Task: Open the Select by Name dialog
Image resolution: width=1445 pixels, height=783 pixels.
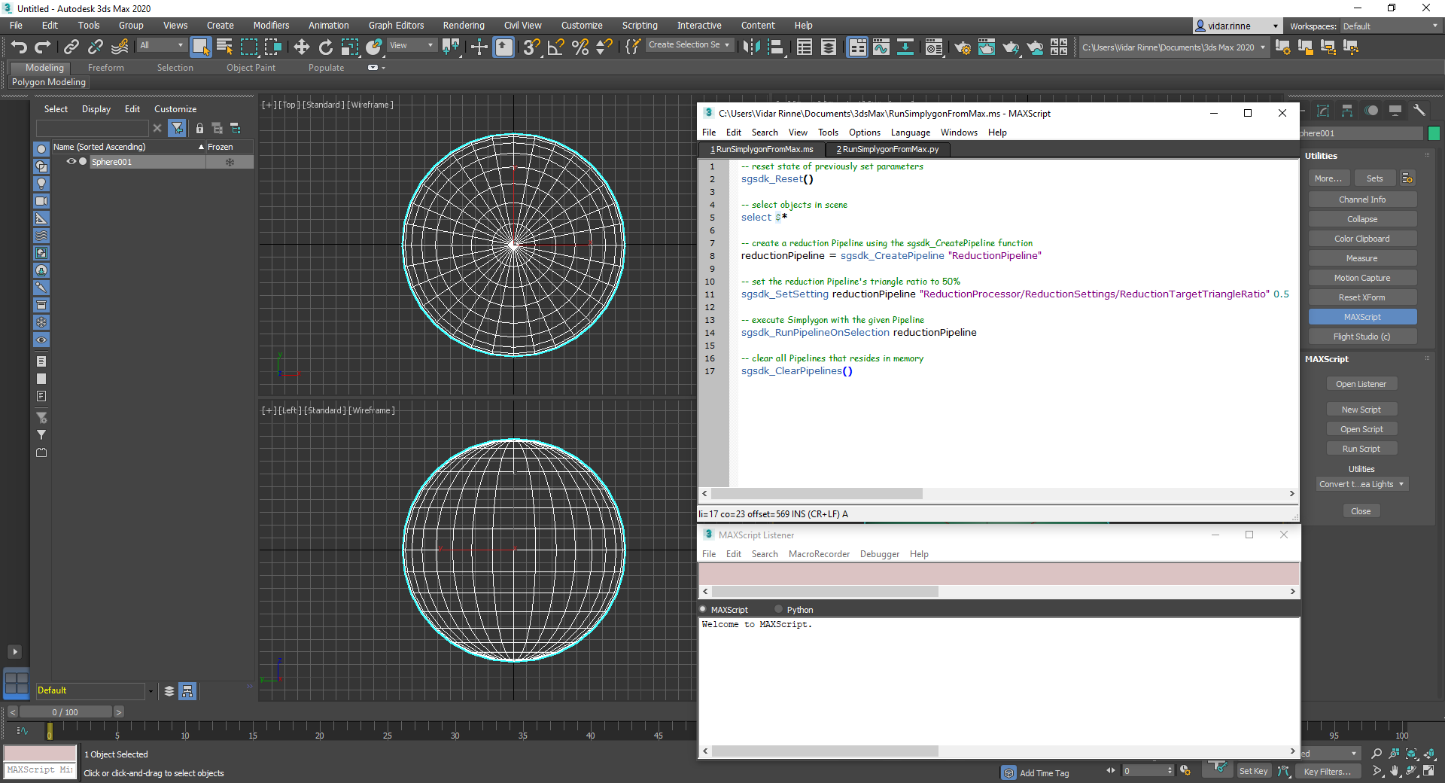Action: [x=224, y=47]
